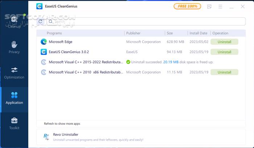Uninstall EaseUS CleanGenius 3.0.2
This screenshot has height=148, width=254.
(224, 52)
